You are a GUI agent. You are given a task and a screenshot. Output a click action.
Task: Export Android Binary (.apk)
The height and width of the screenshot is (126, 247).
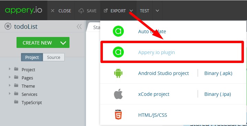pos(218,73)
